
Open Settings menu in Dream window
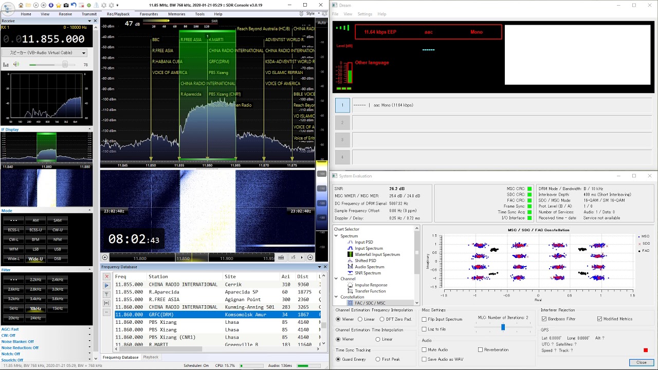pyautogui.click(x=365, y=14)
